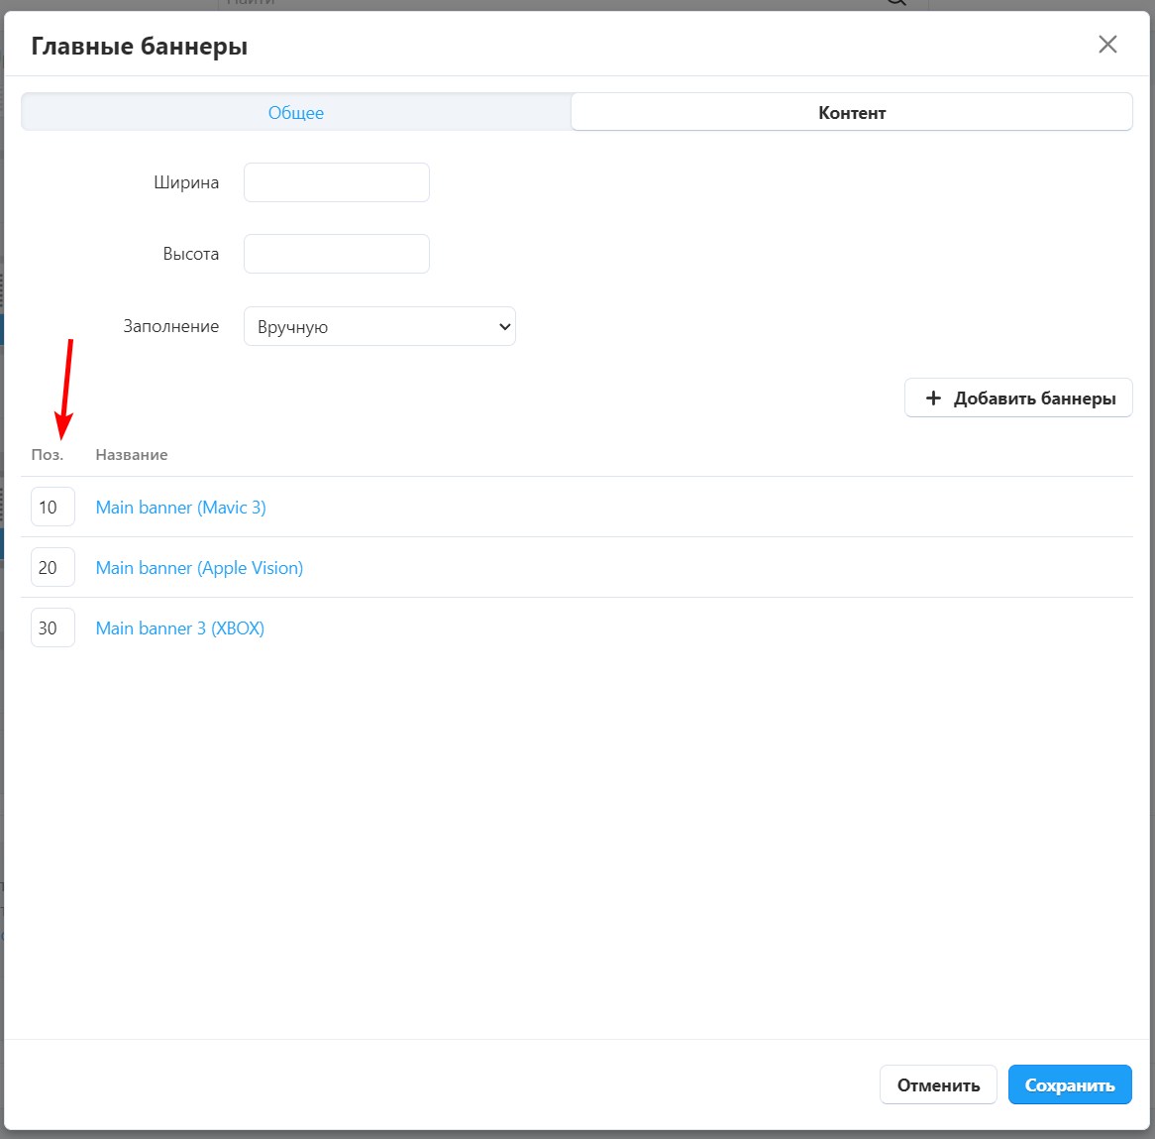Switch to the Общее tab
The image size is (1155, 1139).
(296, 113)
